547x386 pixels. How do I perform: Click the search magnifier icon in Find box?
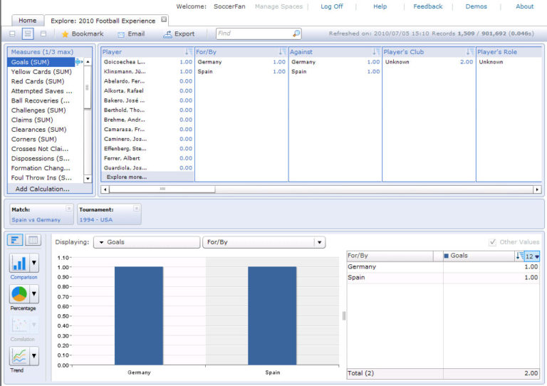pos(296,33)
